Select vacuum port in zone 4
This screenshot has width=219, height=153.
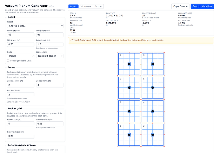pyautogui.click(x=153, y=111)
